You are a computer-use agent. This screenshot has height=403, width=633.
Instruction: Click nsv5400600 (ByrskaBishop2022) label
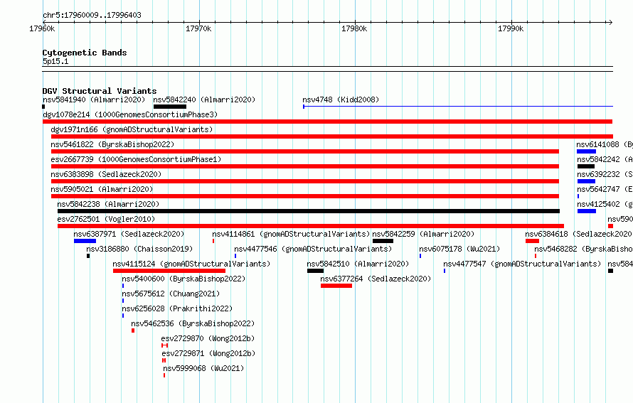[x=183, y=279]
